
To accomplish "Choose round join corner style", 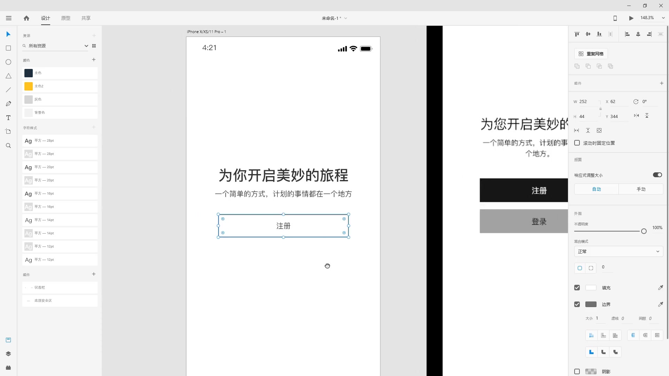I will coord(603,352).
